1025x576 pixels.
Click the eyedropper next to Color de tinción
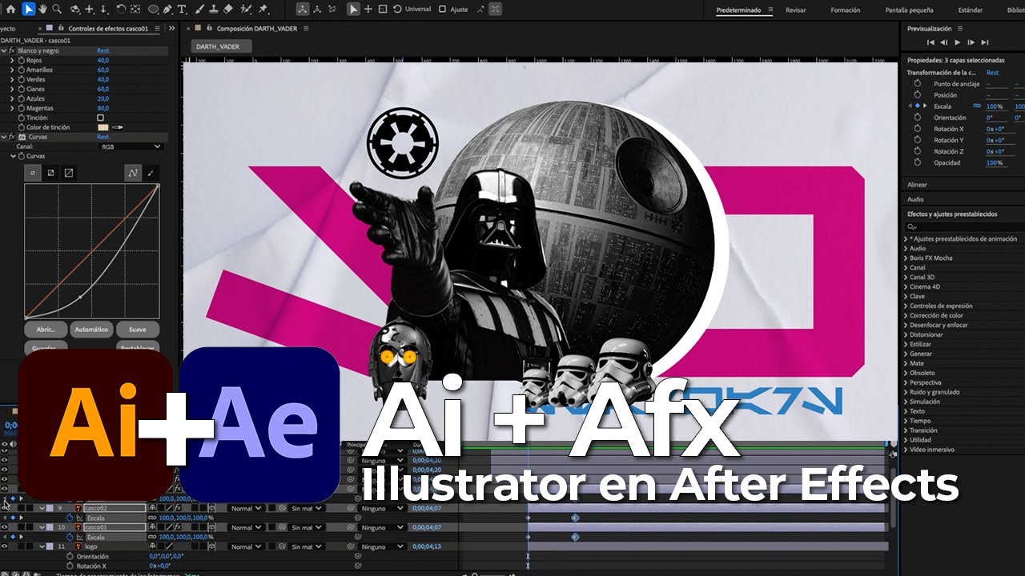click(118, 127)
